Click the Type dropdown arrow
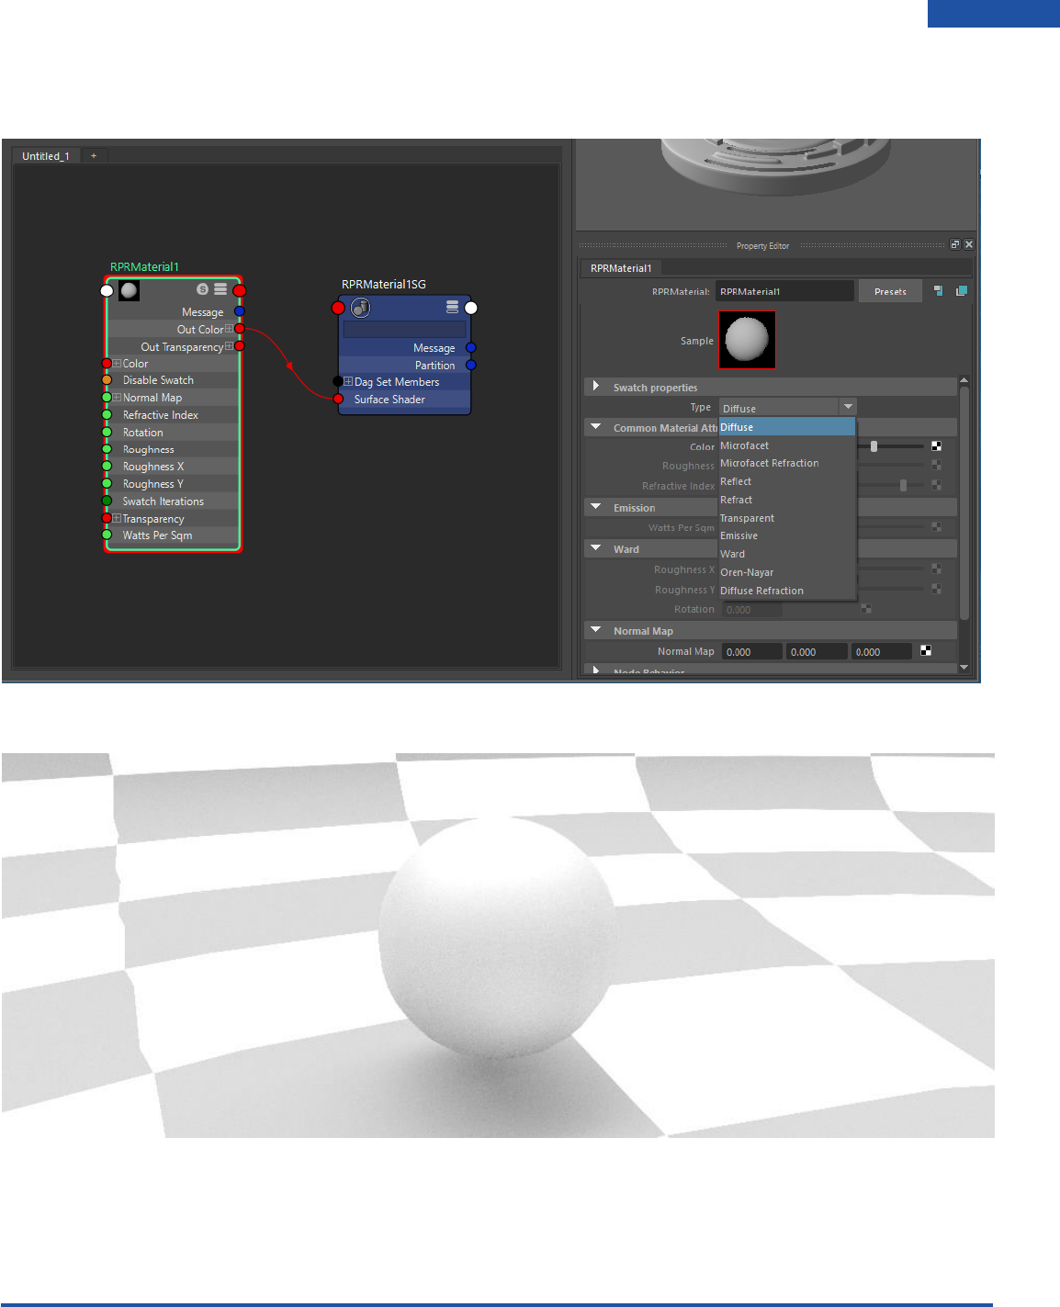This screenshot has height=1307, width=1060. [x=848, y=407]
